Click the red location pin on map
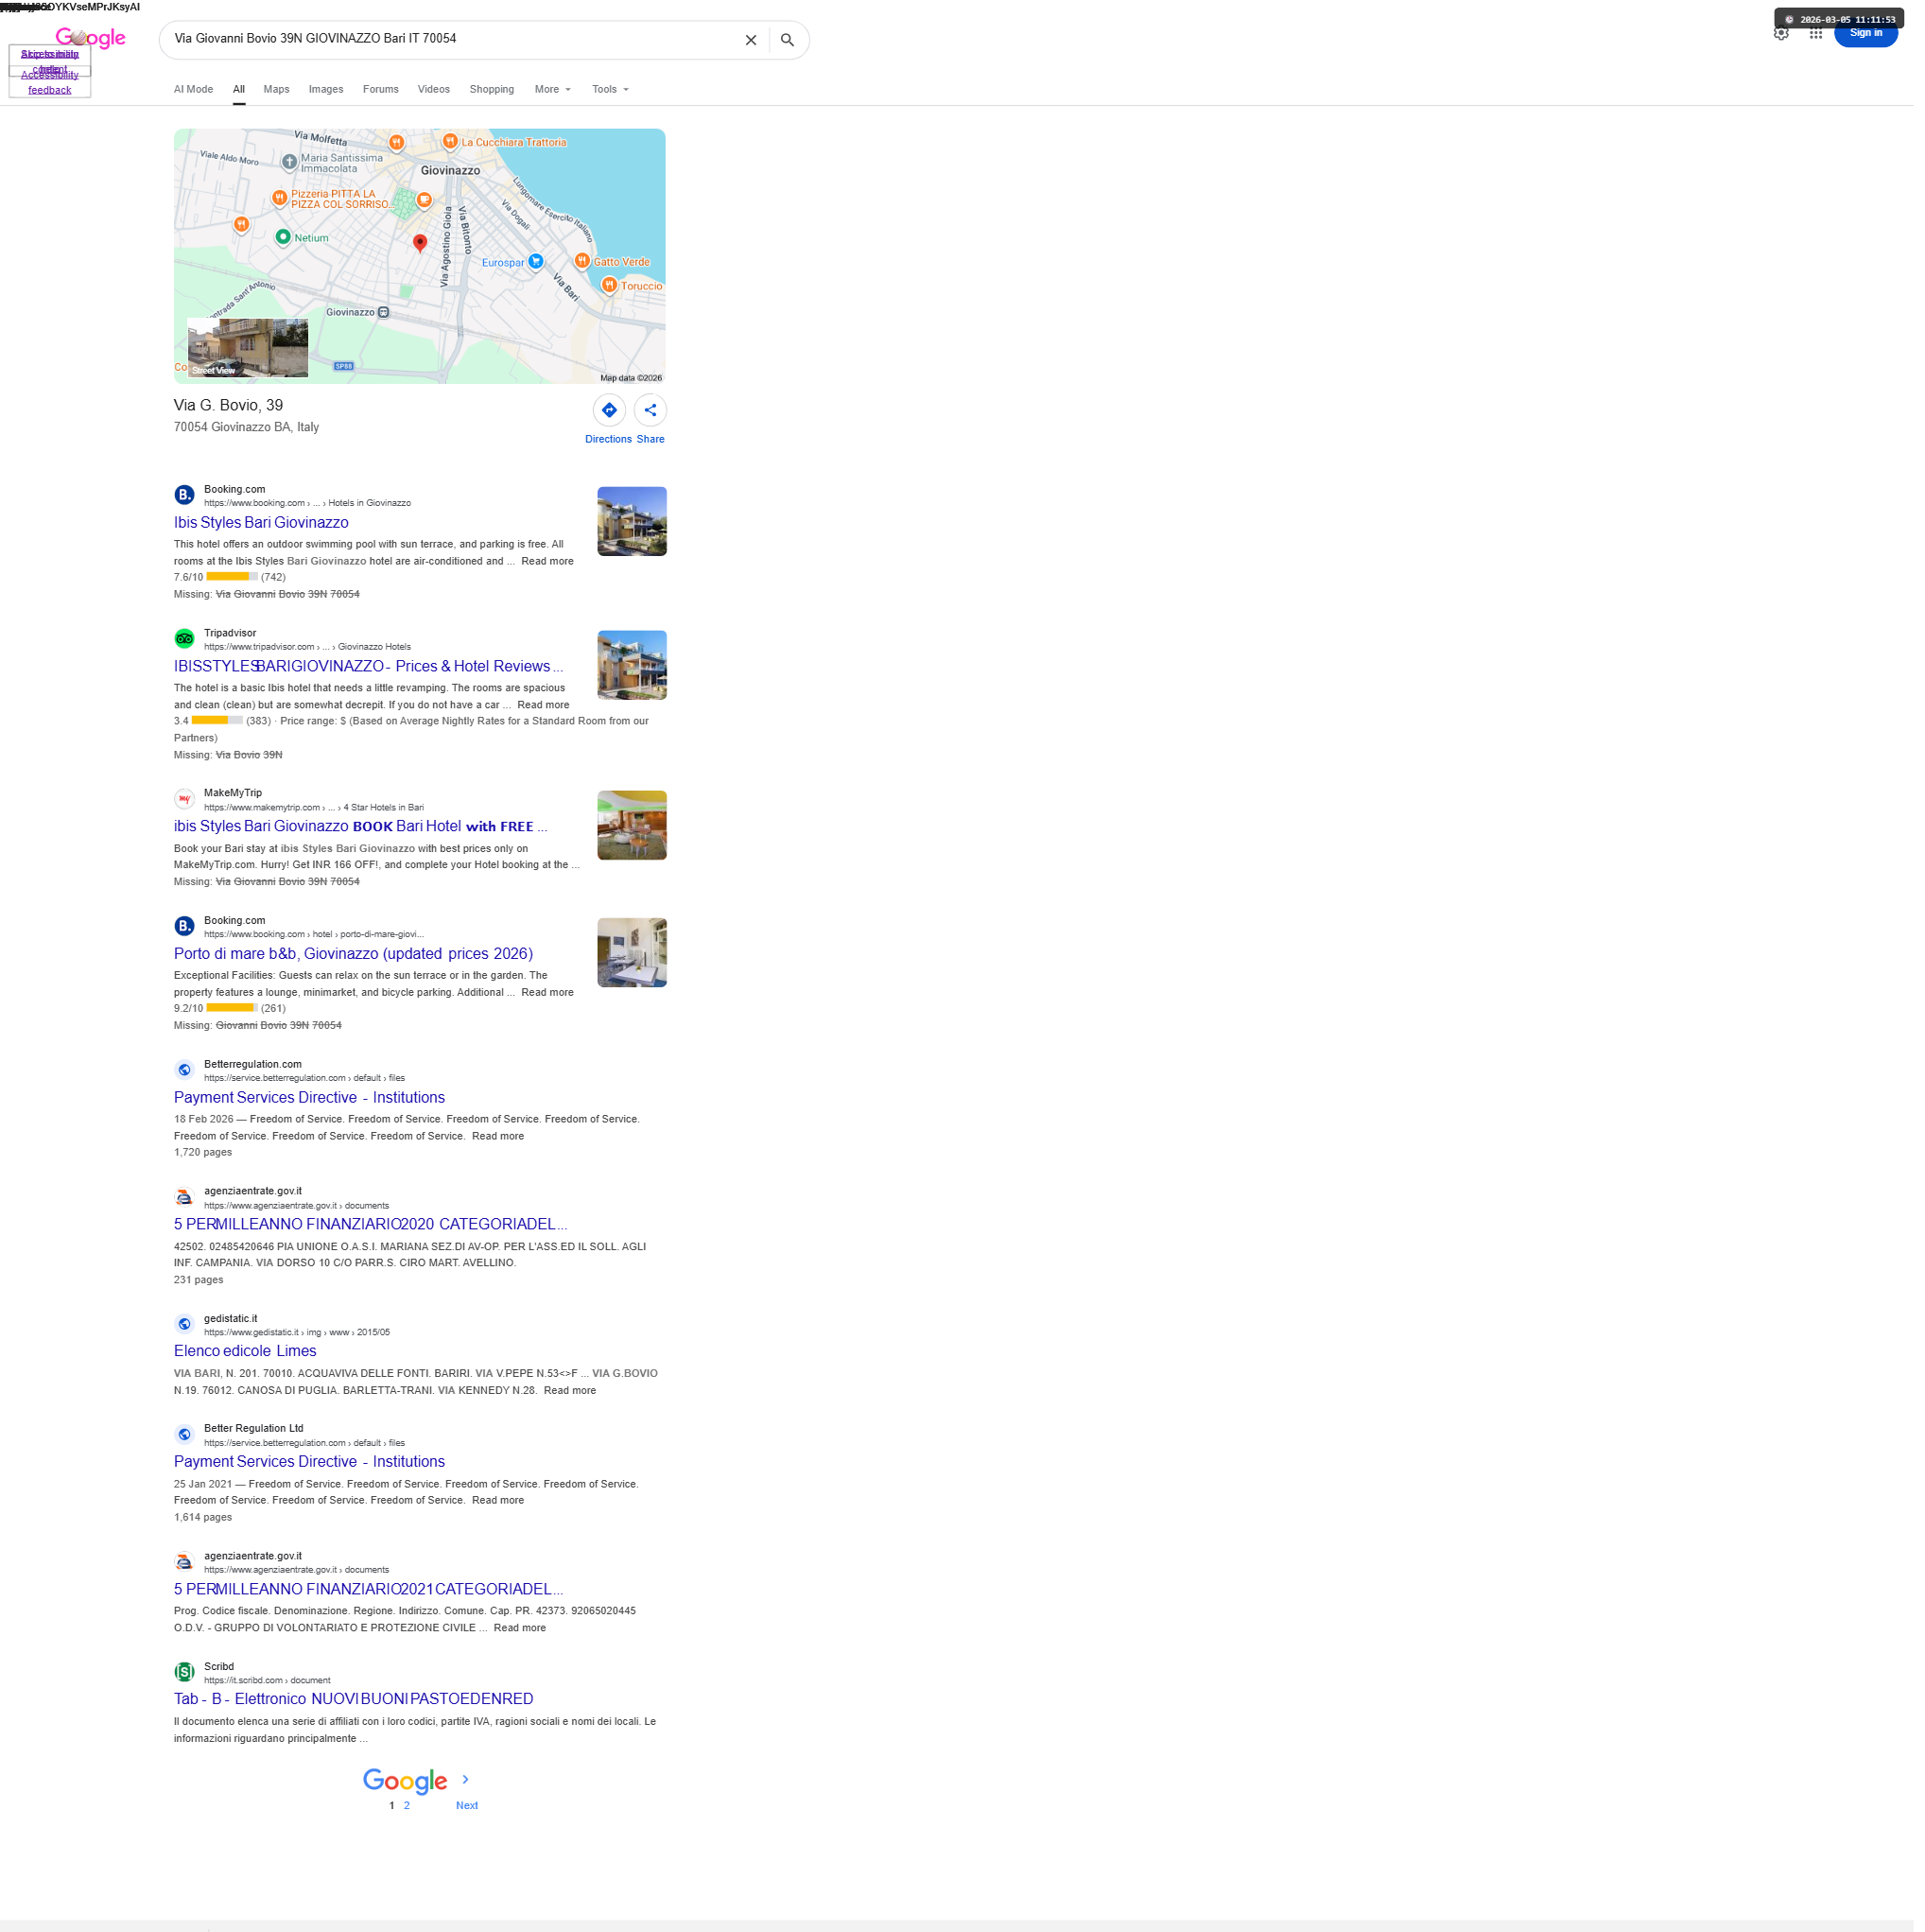1925x1932 pixels. tap(422, 244)
